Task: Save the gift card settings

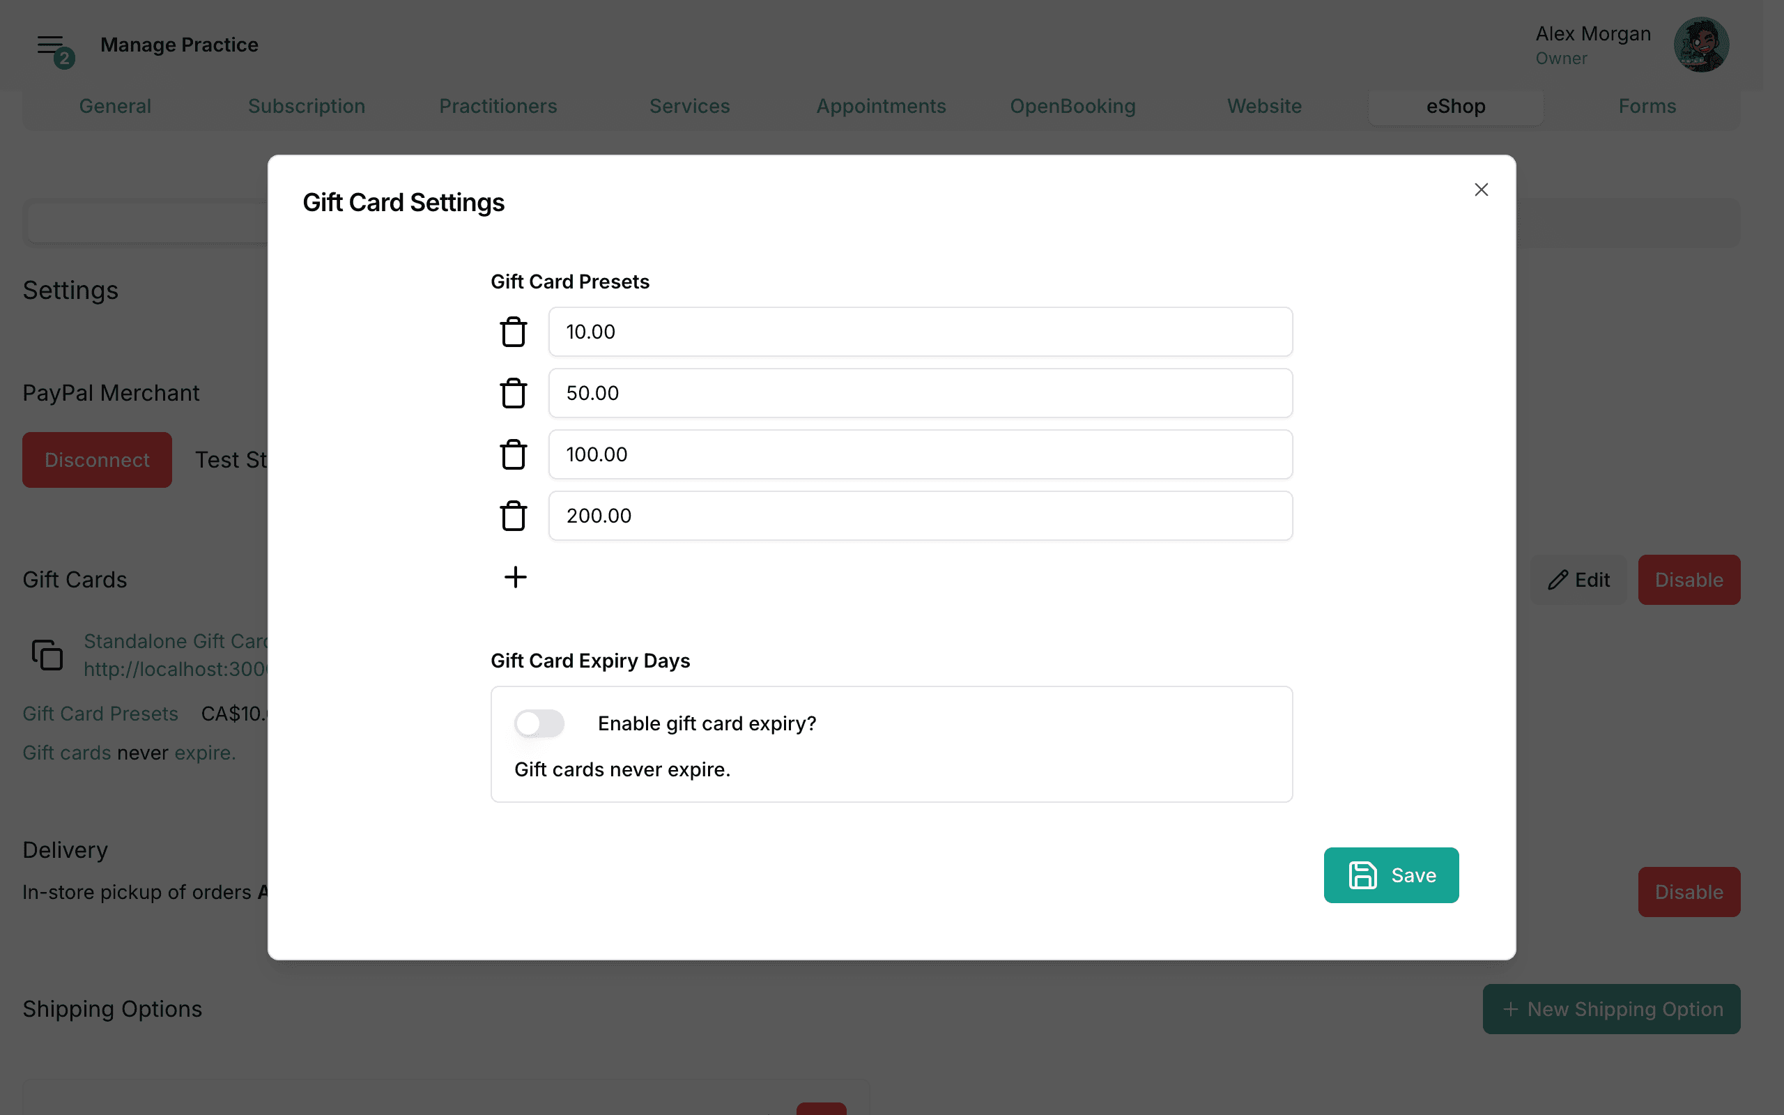Action: (1390, 875)
